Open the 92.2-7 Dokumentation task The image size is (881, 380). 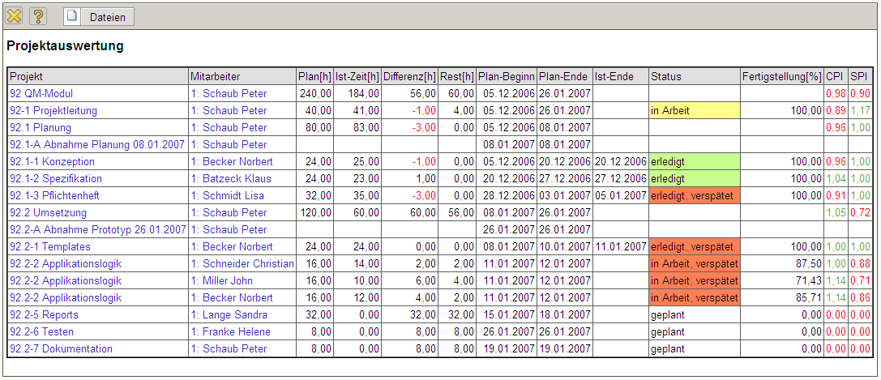point(61,349)
